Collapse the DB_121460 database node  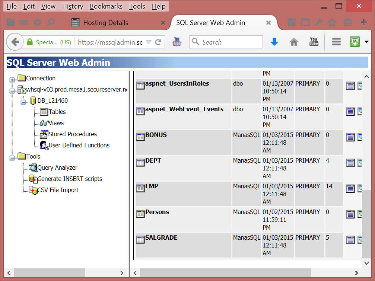click(23, 102)
